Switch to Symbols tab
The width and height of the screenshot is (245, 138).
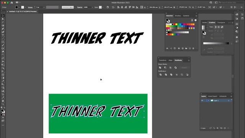186,16
